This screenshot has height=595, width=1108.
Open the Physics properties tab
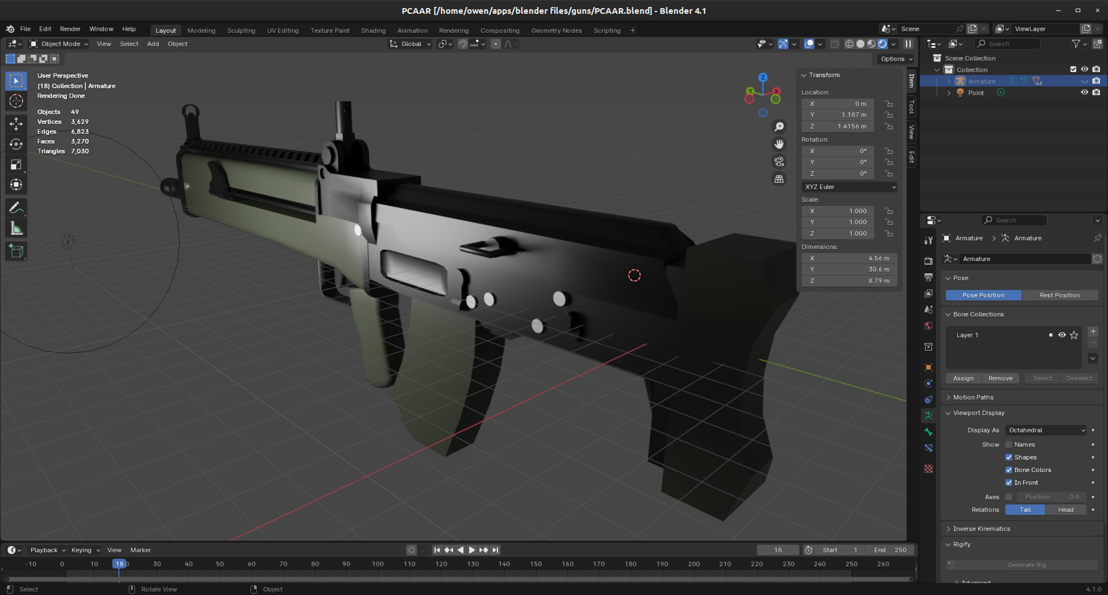point(928,383)
